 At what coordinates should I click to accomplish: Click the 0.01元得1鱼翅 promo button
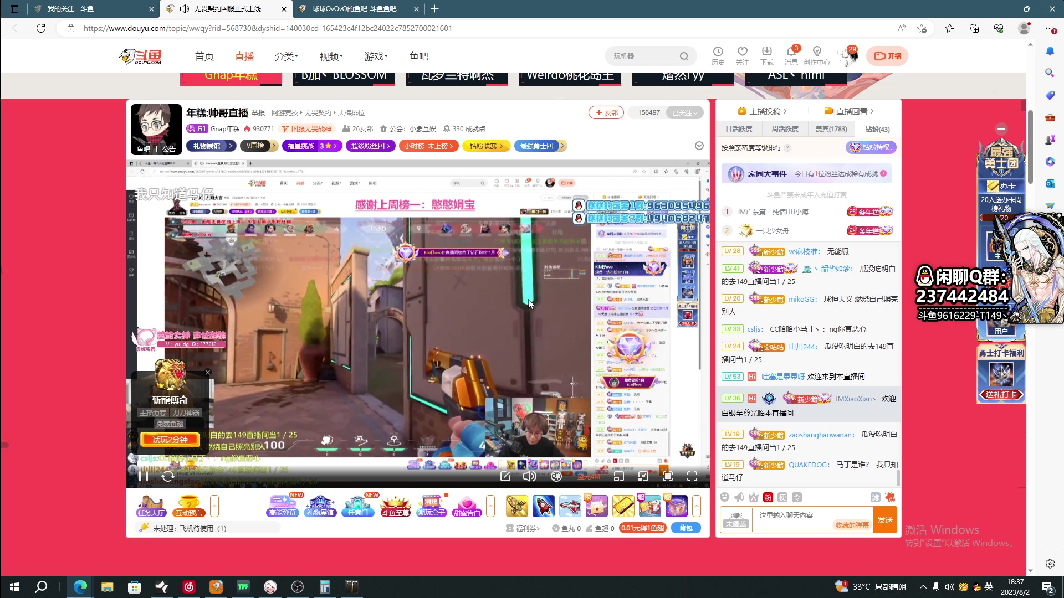pos(643,528)
